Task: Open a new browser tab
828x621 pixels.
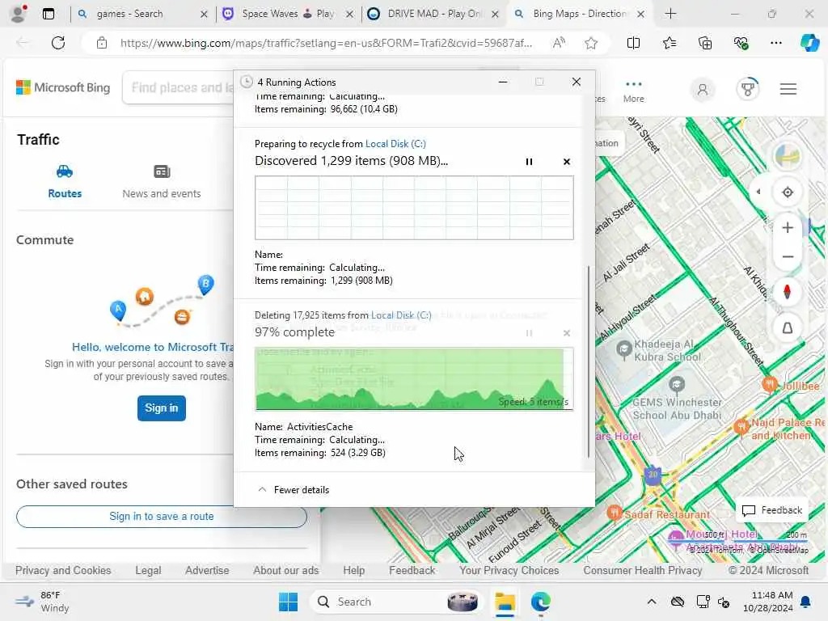Action: [x=670, y=14]
